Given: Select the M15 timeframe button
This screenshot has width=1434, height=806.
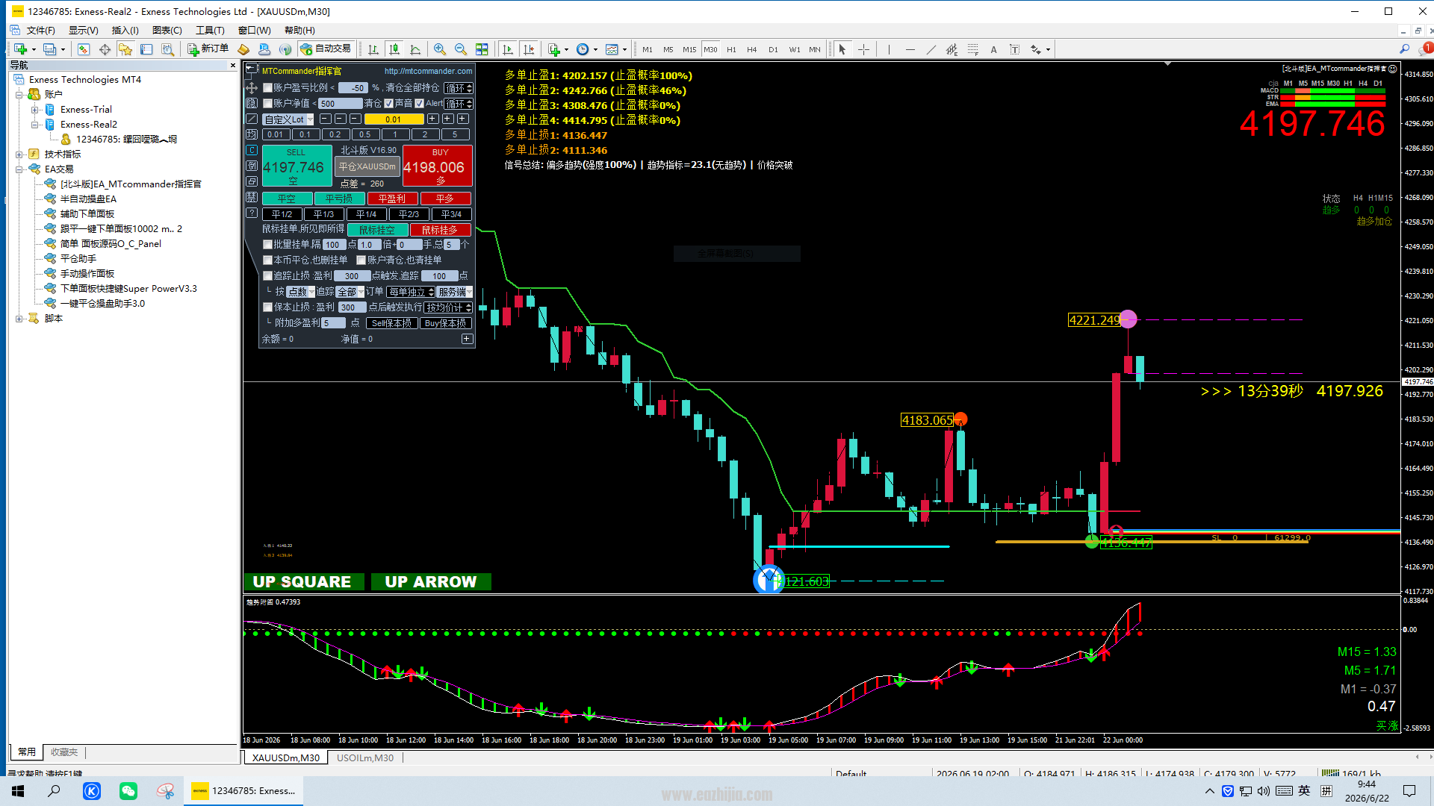Looking at the screenshot, I should tap(689, 49).
